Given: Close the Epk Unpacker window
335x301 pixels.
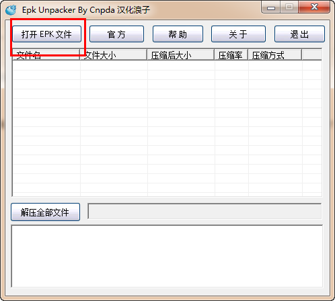Looking at the screenshot, I should click(314, 7).
